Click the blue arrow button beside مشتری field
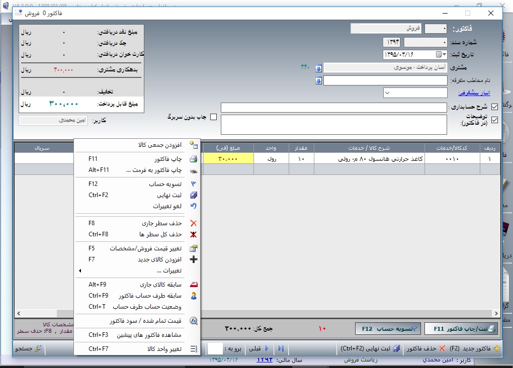Screen dimensions: 513x368 coord(318,68)
